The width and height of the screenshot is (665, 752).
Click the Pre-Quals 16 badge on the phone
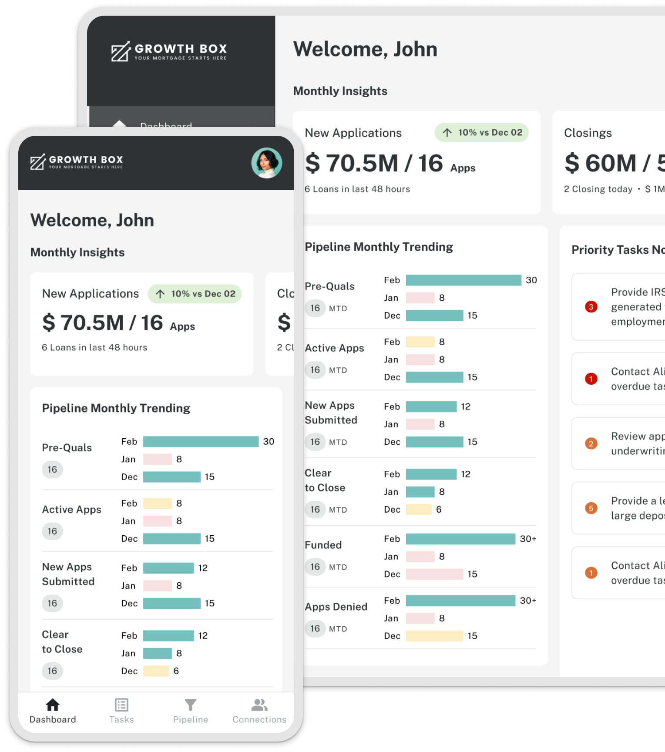52,470
